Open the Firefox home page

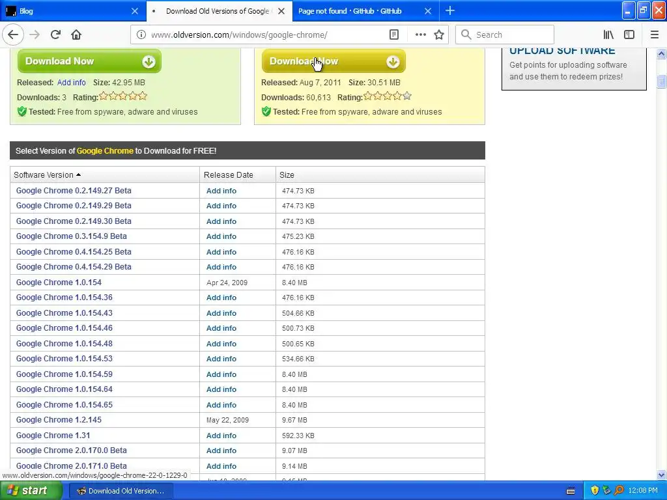click(x=76, y=35)
